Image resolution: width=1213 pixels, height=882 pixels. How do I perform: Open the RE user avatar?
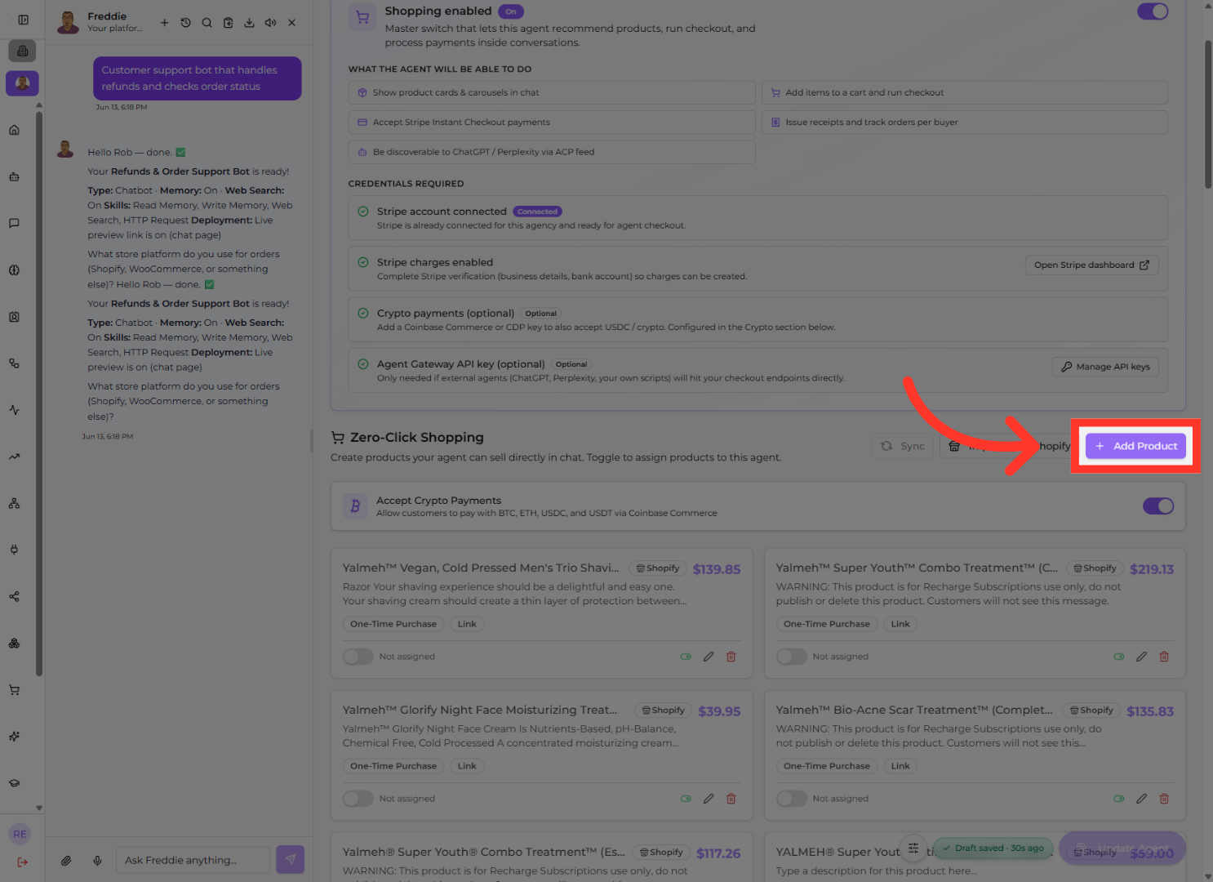20,834
